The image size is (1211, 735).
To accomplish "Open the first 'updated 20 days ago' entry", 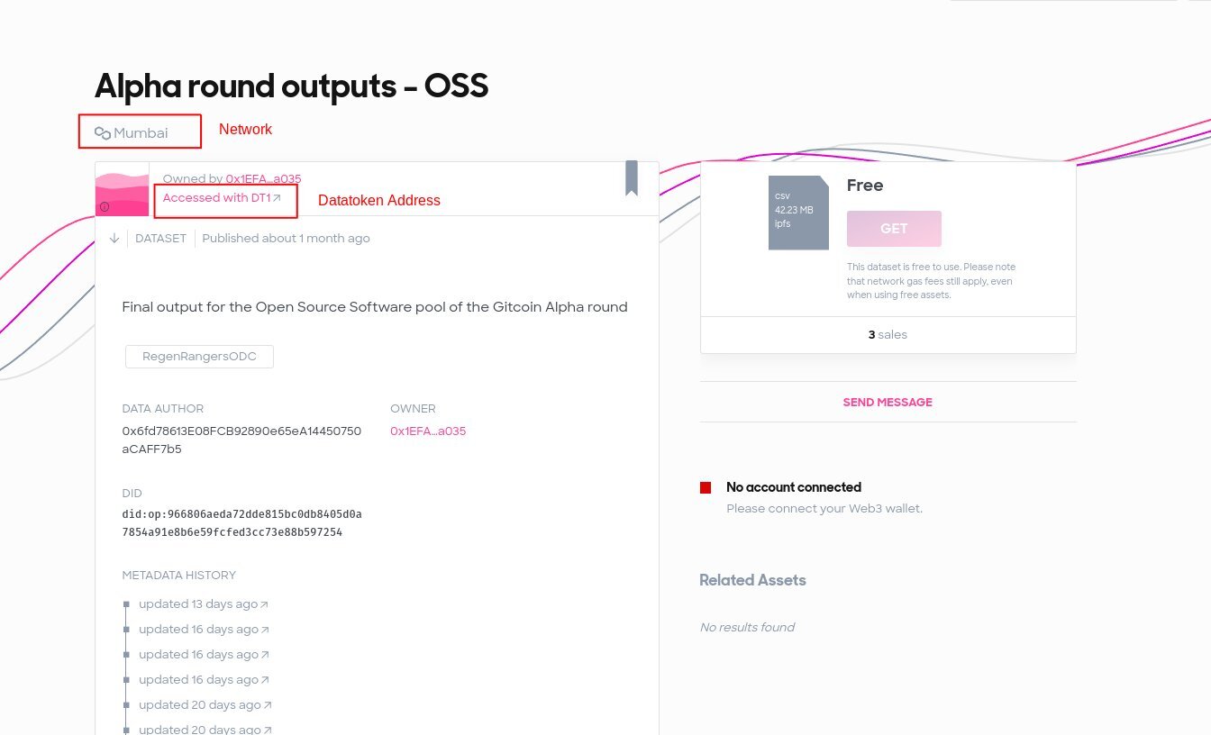I will tap(199, 705).
